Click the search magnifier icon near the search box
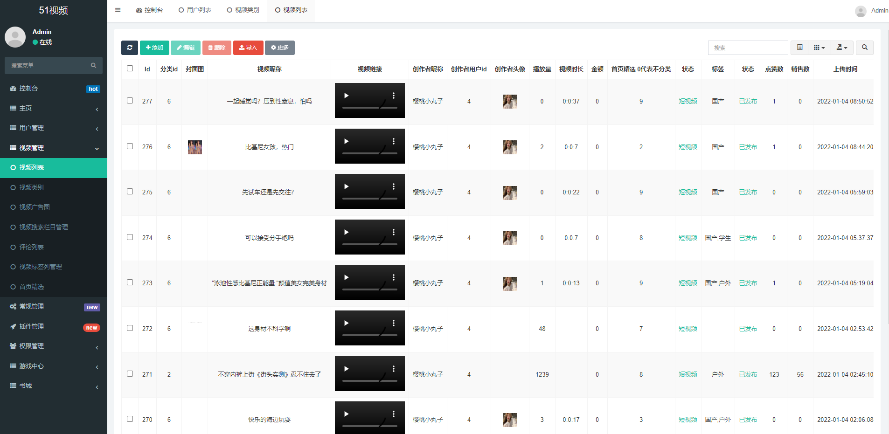889x434 pixels. click(865, 48)
